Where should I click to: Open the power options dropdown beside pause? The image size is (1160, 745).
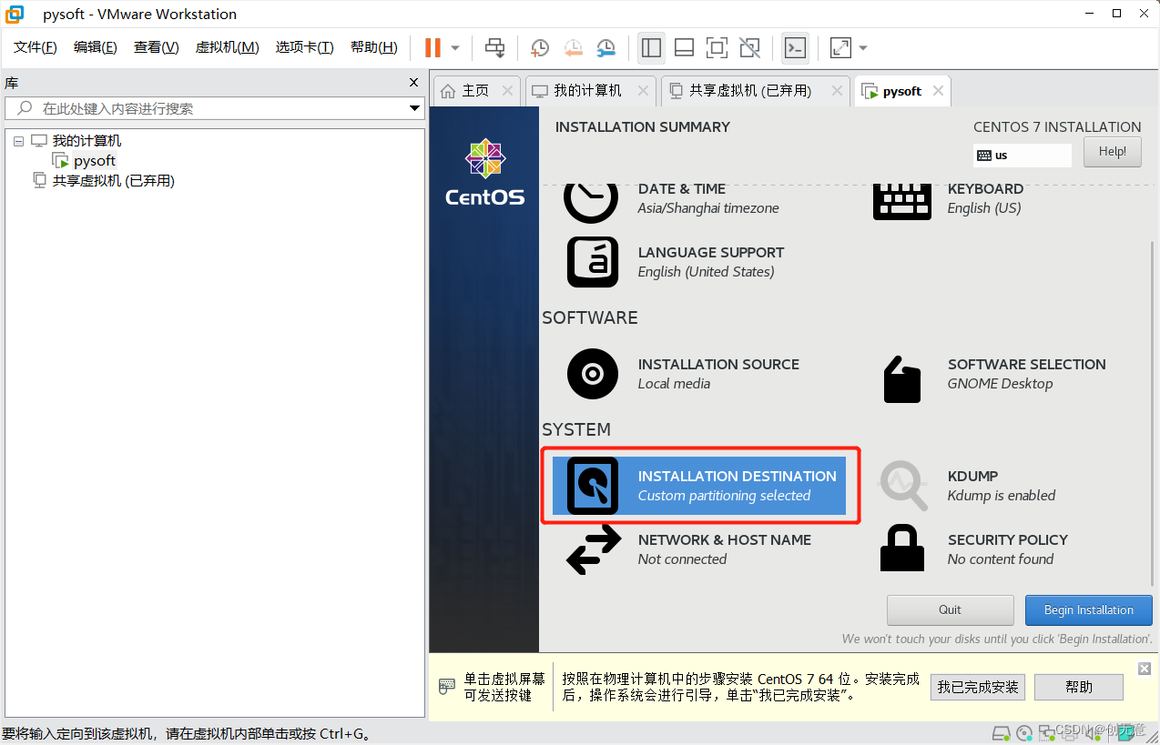pos(455,47)
